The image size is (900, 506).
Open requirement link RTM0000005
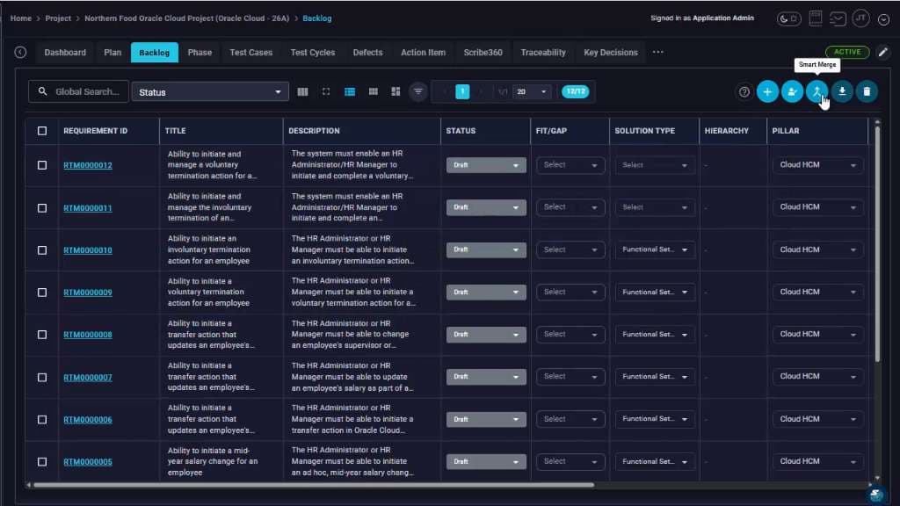88,462
